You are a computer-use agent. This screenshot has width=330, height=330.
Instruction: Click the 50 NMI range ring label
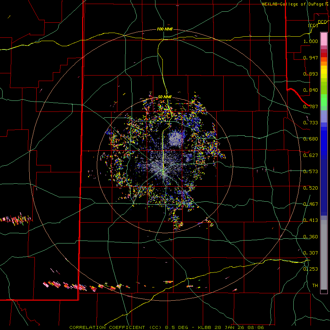(x=165, y=97)
